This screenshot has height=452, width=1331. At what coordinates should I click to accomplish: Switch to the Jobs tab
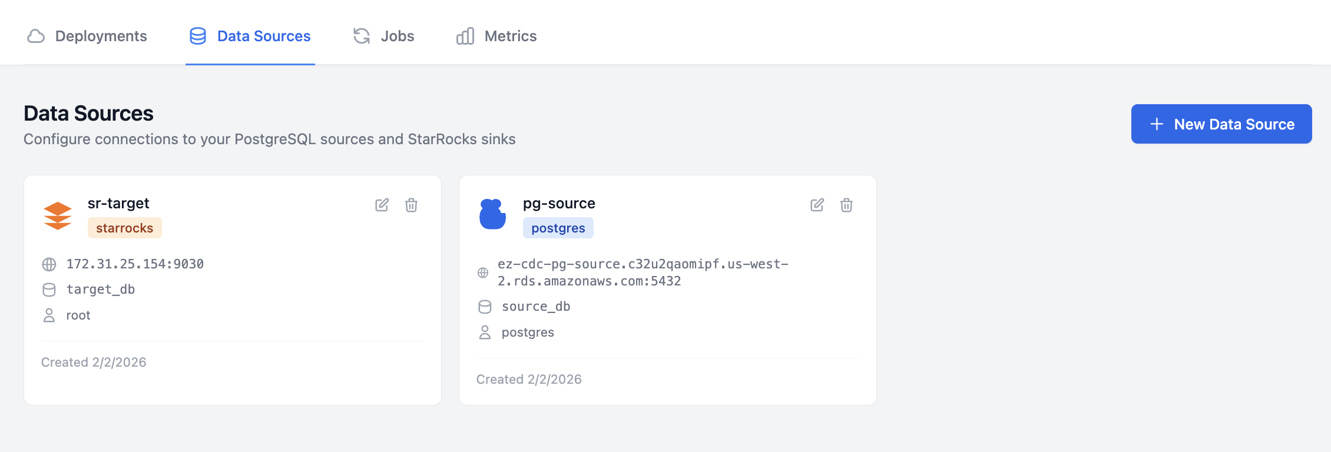[396, 36]
